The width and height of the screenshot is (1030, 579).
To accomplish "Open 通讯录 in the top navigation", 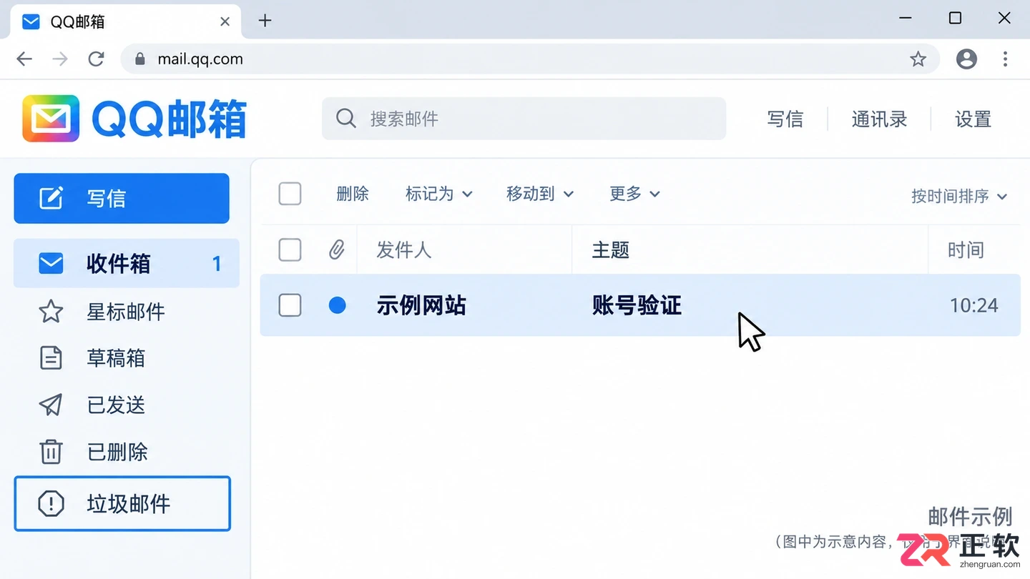I will coord(879,119).
